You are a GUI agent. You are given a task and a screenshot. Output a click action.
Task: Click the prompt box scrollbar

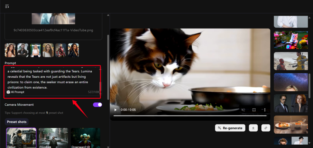(x=100, y=86)
